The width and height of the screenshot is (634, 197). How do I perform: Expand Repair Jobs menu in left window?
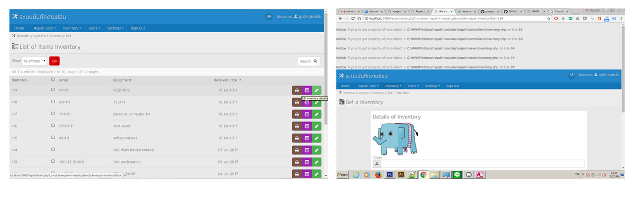pos(45,28)
